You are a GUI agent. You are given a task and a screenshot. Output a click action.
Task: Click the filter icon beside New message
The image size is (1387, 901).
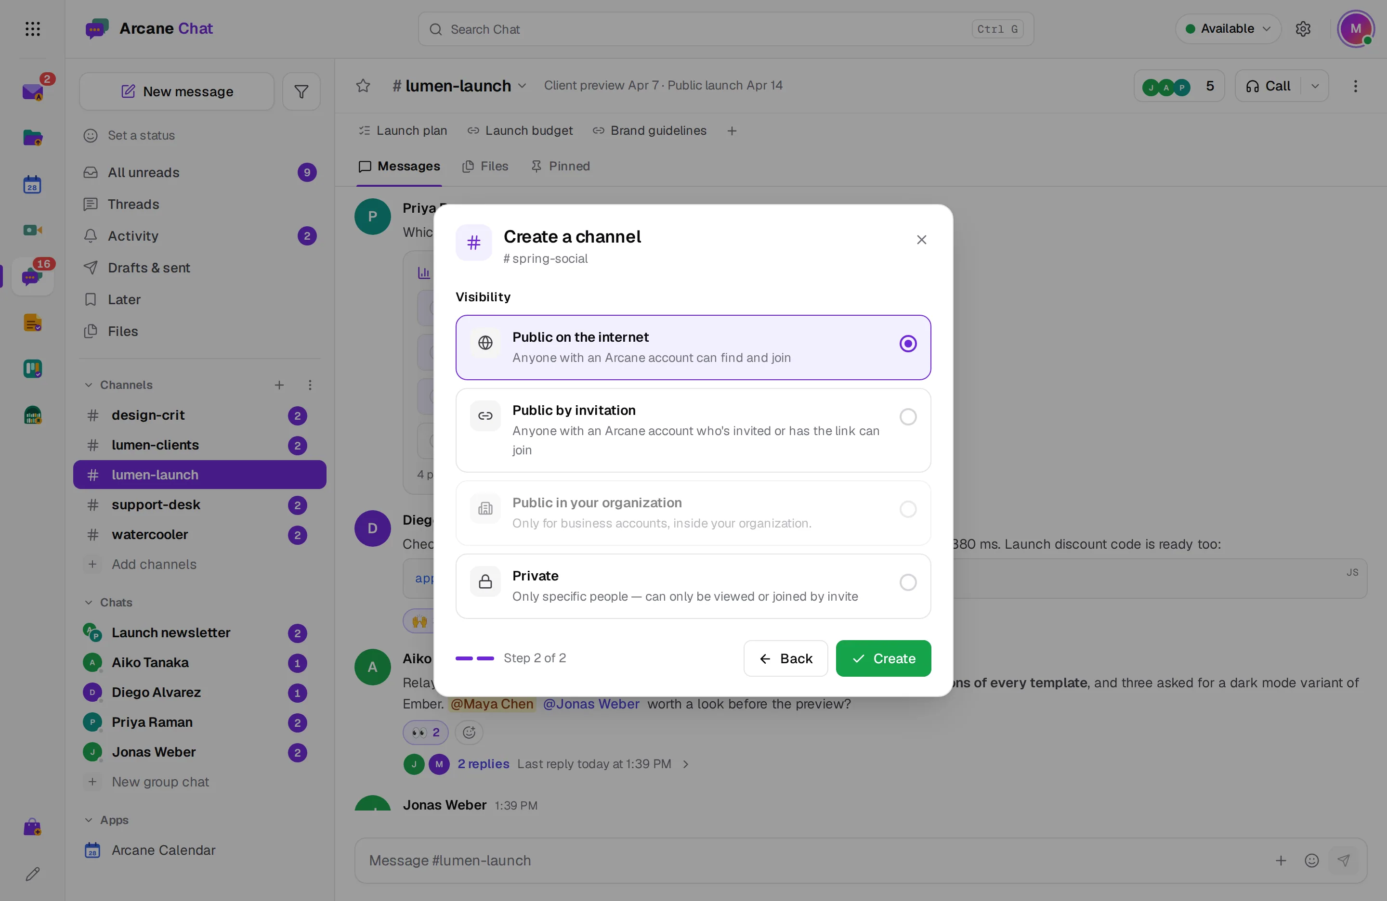pyautogui.click(x=301, y=91)
